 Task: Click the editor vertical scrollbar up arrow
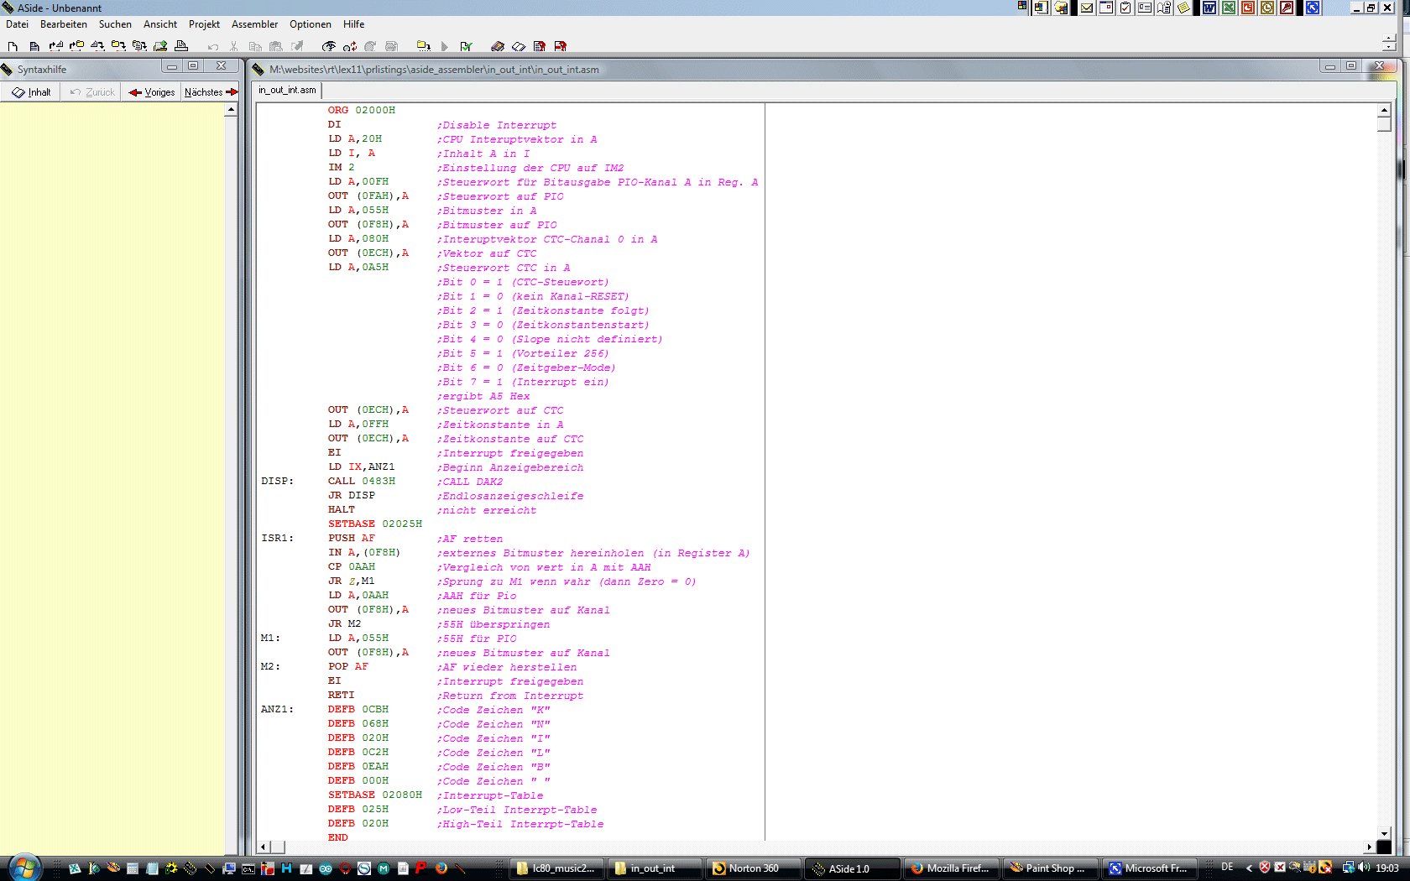coord(1384,110)
